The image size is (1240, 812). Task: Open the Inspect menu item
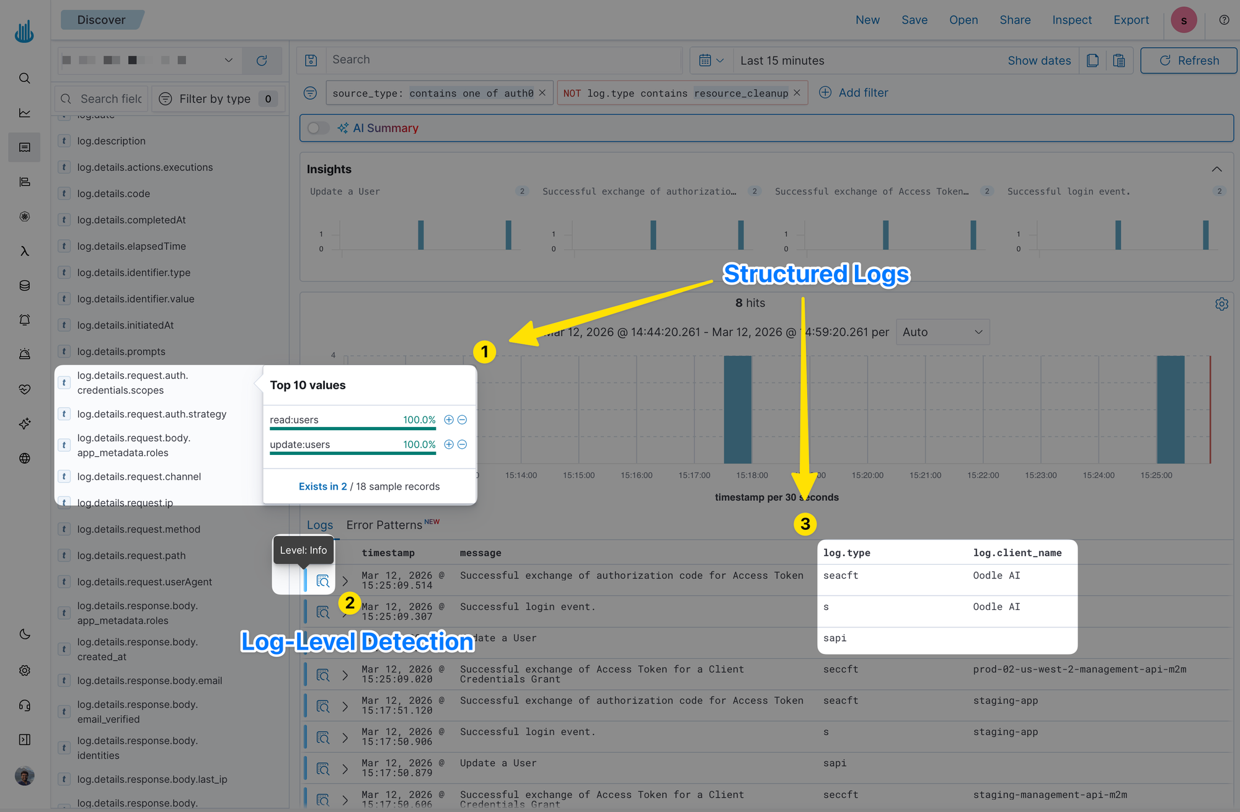click(1071, 20)
